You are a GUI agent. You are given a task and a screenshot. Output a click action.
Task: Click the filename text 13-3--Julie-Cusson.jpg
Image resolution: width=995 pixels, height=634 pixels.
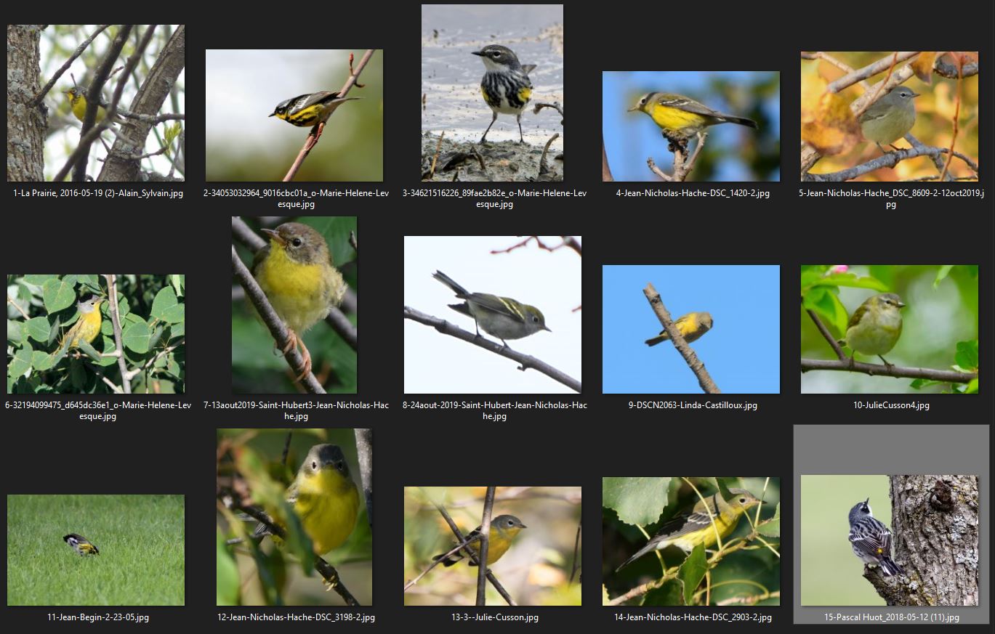click(492, 617)
